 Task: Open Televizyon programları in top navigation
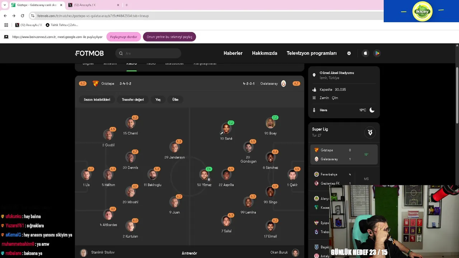[x=312, y=53]
